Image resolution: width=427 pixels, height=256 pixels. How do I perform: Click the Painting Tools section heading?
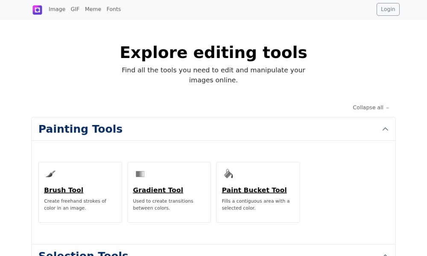[x=80, y=129]
